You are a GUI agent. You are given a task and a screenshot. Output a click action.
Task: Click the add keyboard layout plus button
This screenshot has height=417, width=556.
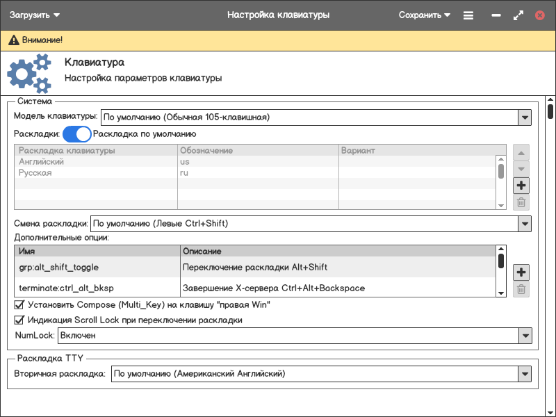pyautogui.click(x=521, y=186)
